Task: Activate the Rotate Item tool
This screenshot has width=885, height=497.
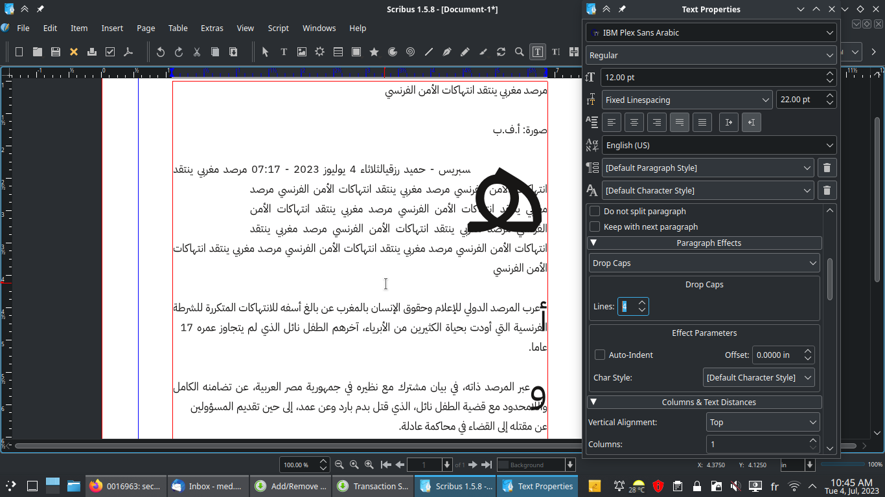Action: (501, 52)
